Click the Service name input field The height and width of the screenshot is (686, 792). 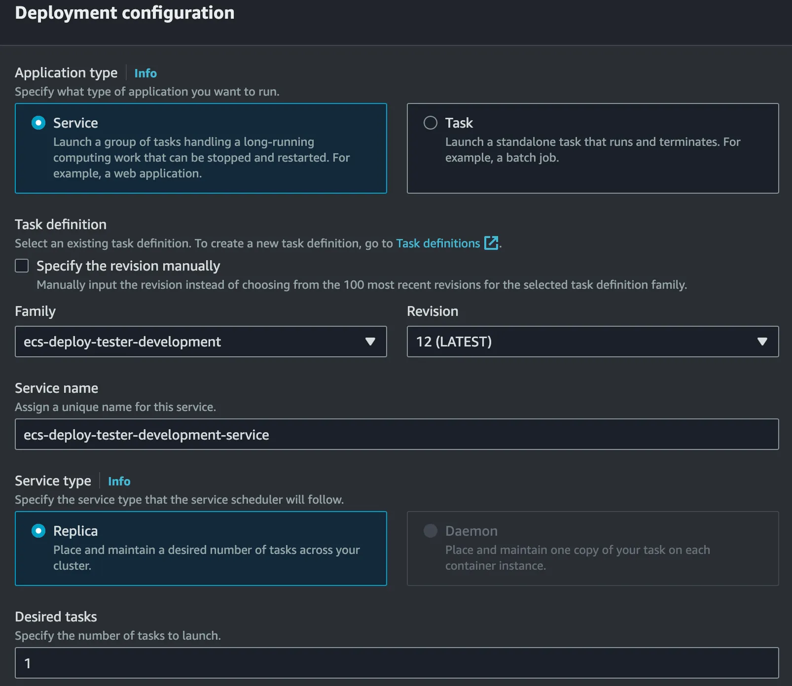click(x=396, y=435)
